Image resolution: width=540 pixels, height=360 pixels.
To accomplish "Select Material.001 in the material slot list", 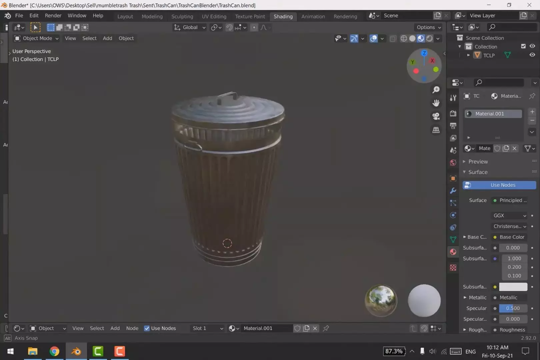I will pos(493,114).
